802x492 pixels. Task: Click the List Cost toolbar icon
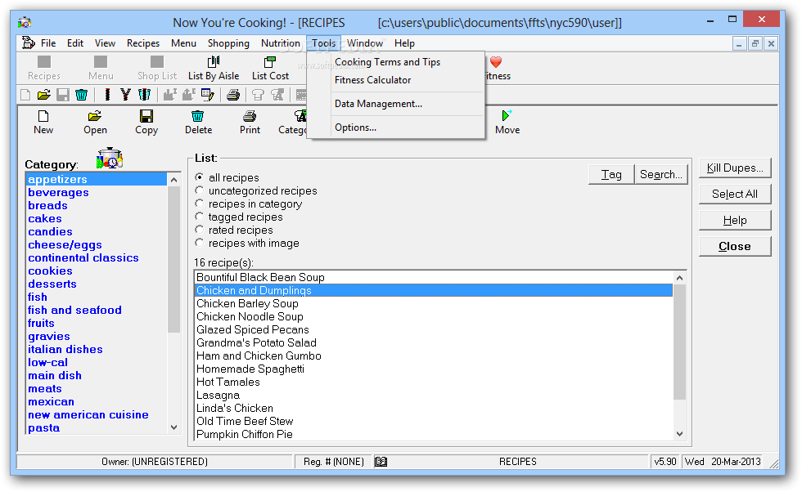(269, 62)
